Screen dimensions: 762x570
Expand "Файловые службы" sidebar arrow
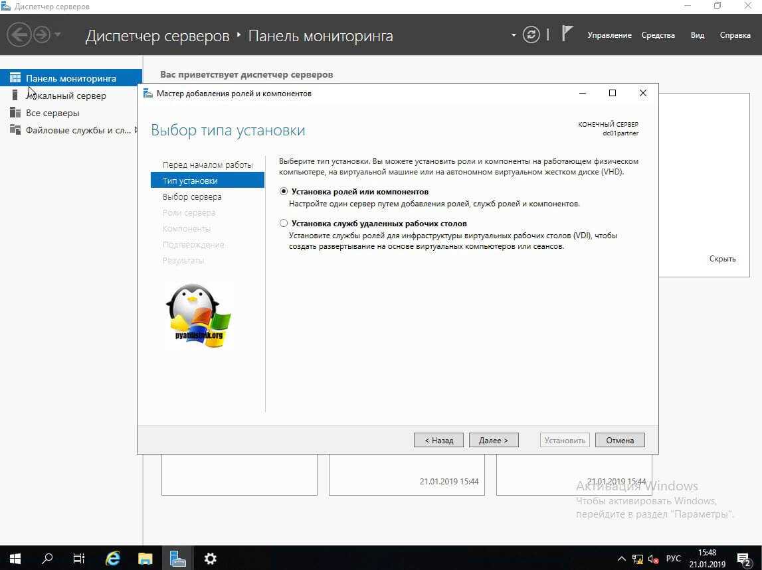[x=136, y=130]
